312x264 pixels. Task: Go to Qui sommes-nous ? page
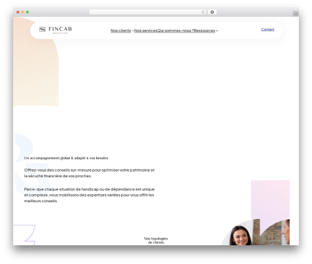coord(175,31)
